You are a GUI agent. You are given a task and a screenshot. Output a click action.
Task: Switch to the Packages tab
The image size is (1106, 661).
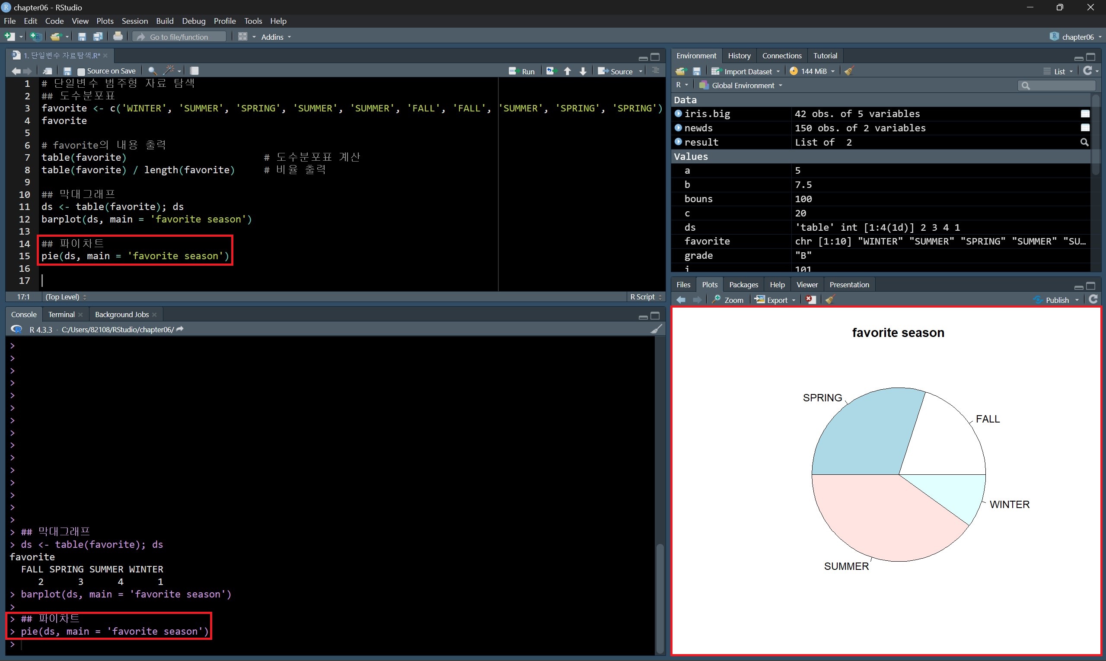coord(743,285)
